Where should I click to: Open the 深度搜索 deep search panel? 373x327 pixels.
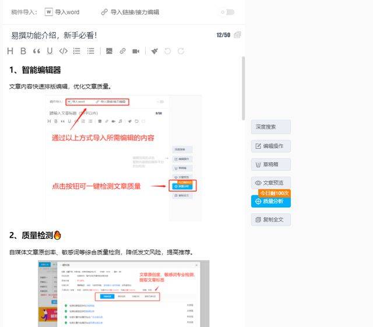click(271, 127)
